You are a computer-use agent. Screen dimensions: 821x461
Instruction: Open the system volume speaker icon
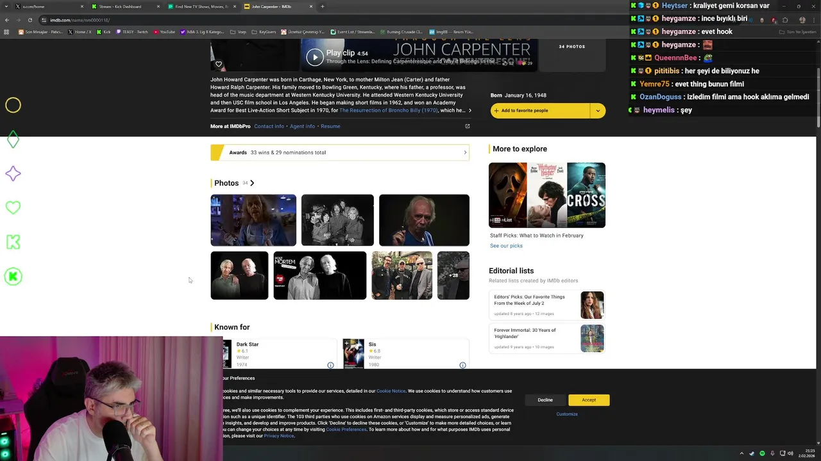pos(790,453)
